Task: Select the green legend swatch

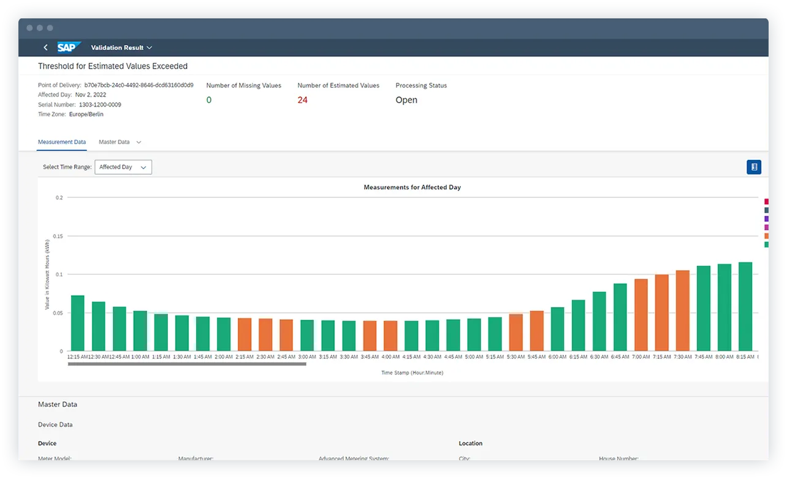Action: tap(766, 245)
